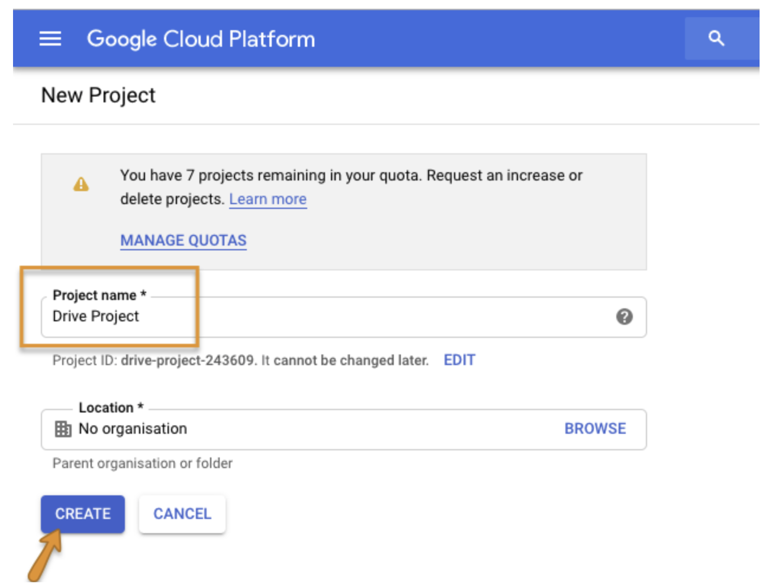Click the Google Cloud Platform logo

click(201, 39)
